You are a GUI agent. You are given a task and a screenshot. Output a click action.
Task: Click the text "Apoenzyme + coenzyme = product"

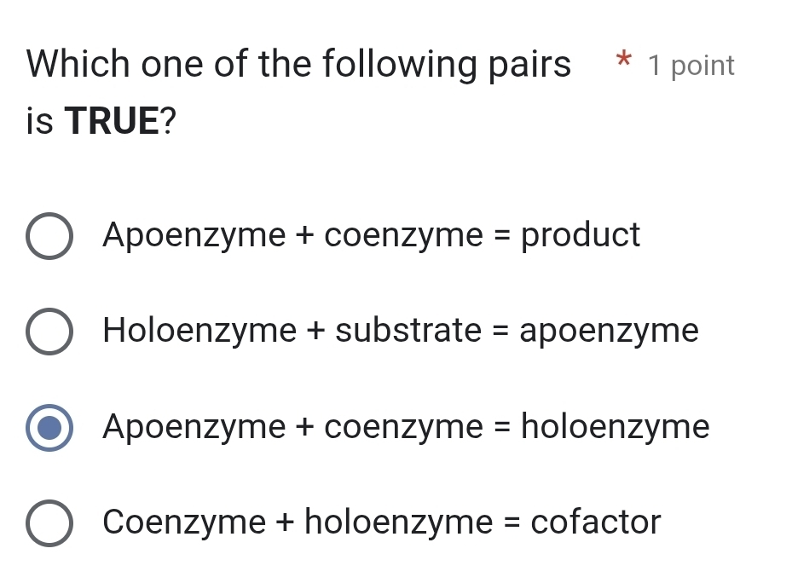coord(371,235)
